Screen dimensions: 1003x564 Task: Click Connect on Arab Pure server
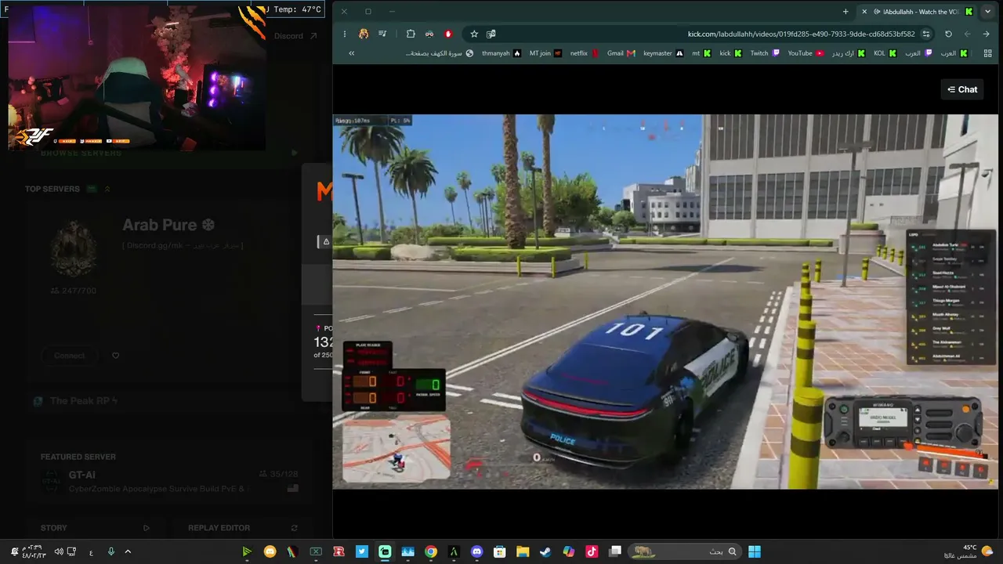(x=70, y=356)
